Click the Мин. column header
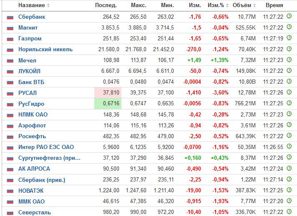 tap(167, 5)
